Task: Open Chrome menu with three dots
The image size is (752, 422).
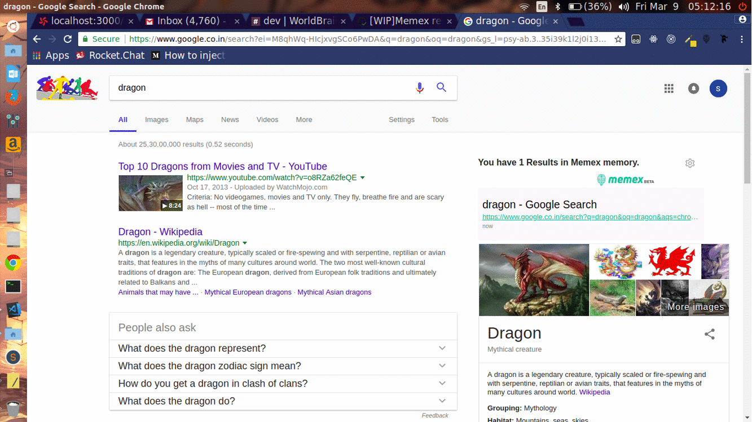Action: click(742, 39)
